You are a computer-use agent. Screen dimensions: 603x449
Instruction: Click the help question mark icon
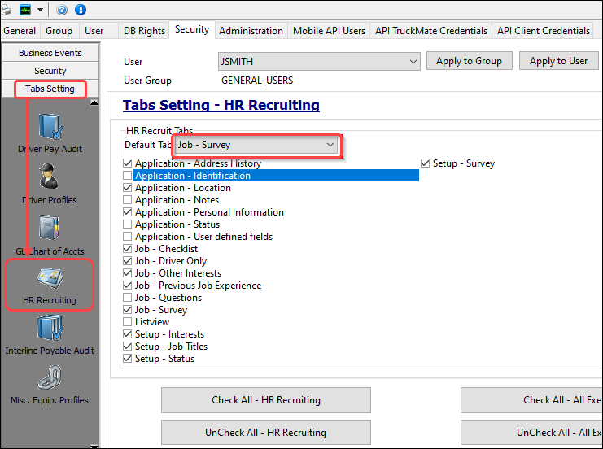tap(62, 10)
